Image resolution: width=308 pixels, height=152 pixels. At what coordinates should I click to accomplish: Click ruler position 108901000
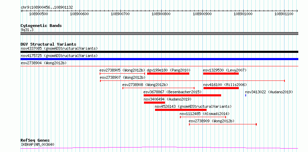coord(243,14)
